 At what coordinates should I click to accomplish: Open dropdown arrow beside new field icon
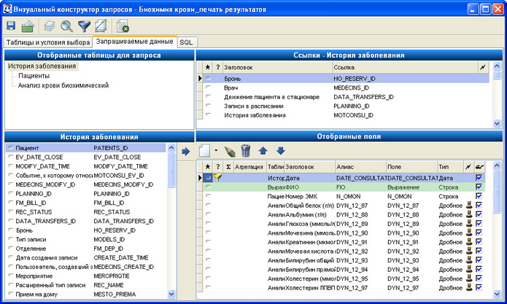(216, 150)
